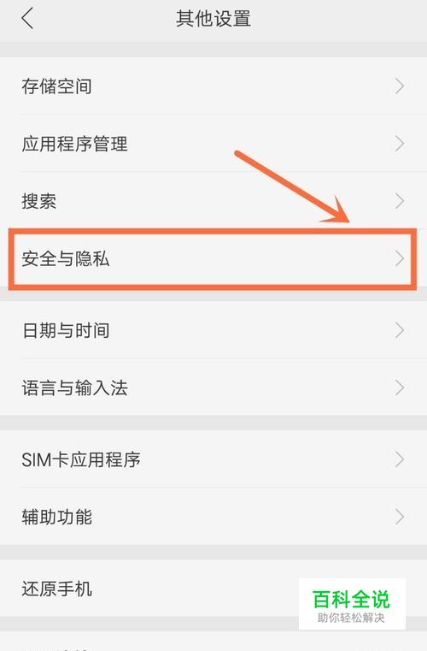Open SIM卡应用程序 entry
Viewport: 427px width, 651px height.
pyautogui.click(x=213, y=459)
